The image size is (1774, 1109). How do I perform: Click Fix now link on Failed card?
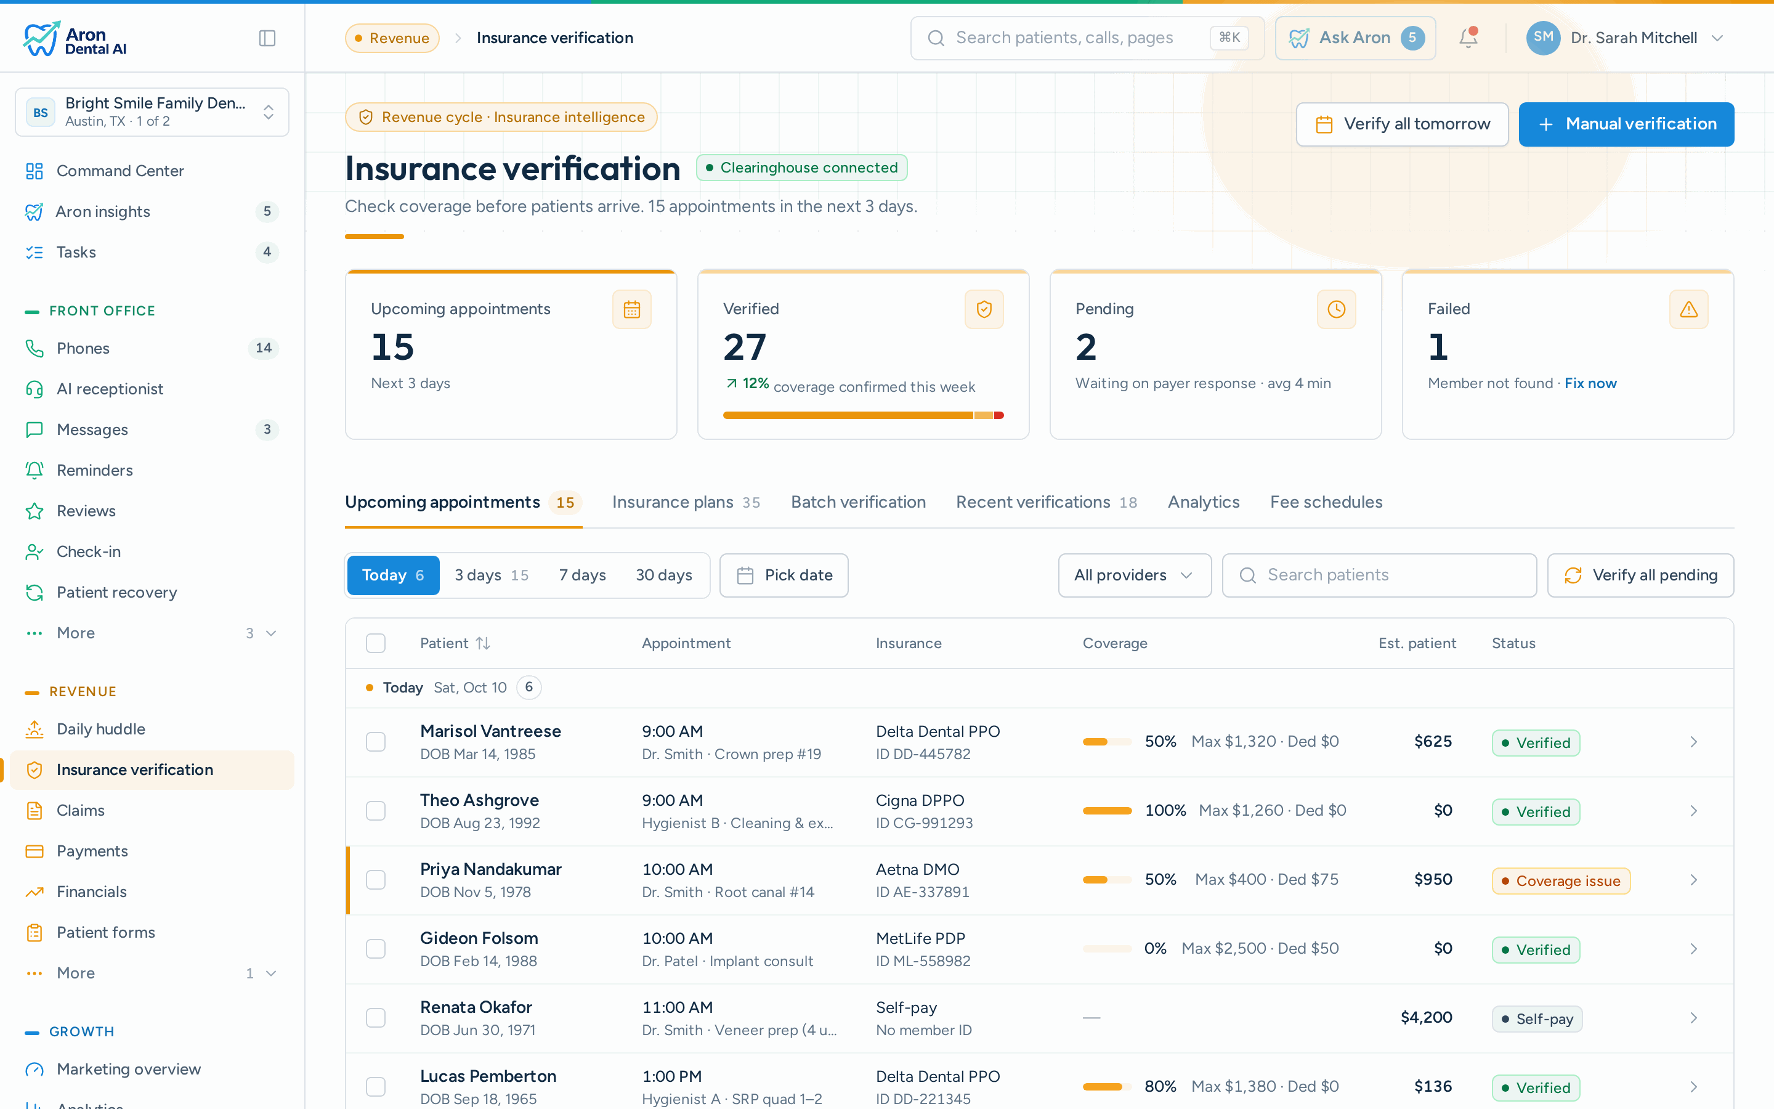(x=1590, y=384)
